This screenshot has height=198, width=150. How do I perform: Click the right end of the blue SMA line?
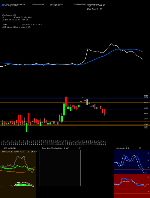(142, 52)
